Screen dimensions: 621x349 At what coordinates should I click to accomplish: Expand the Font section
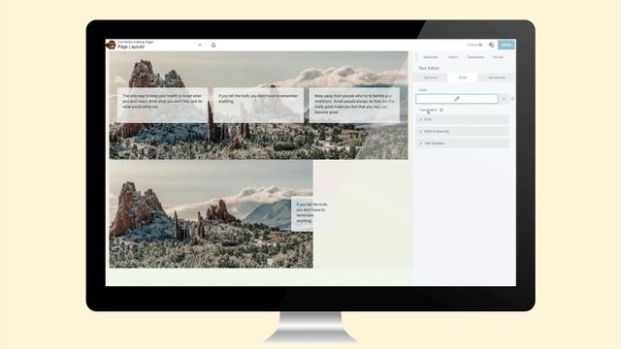pyautogui.click(x=462, y=119)
